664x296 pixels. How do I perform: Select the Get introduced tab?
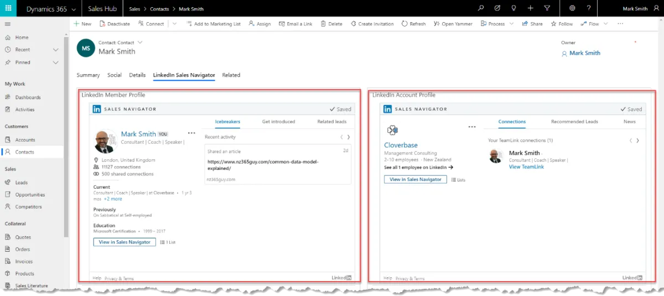(278, 122)
